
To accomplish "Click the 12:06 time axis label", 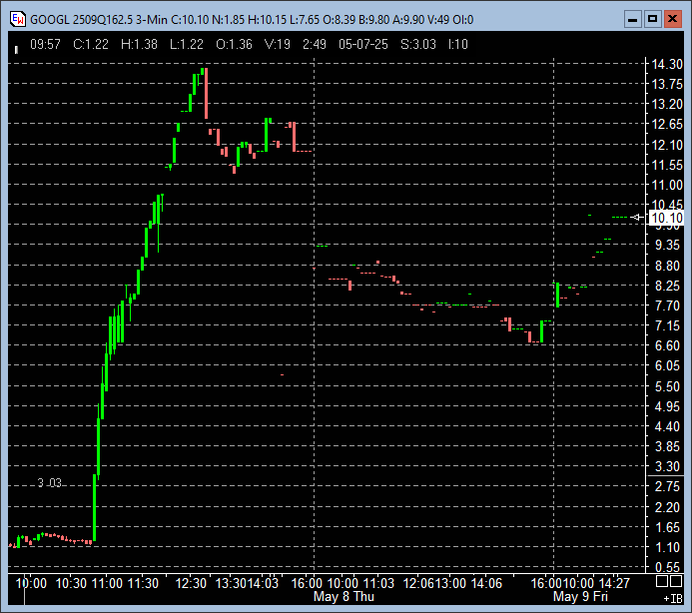I will [418, 583].
